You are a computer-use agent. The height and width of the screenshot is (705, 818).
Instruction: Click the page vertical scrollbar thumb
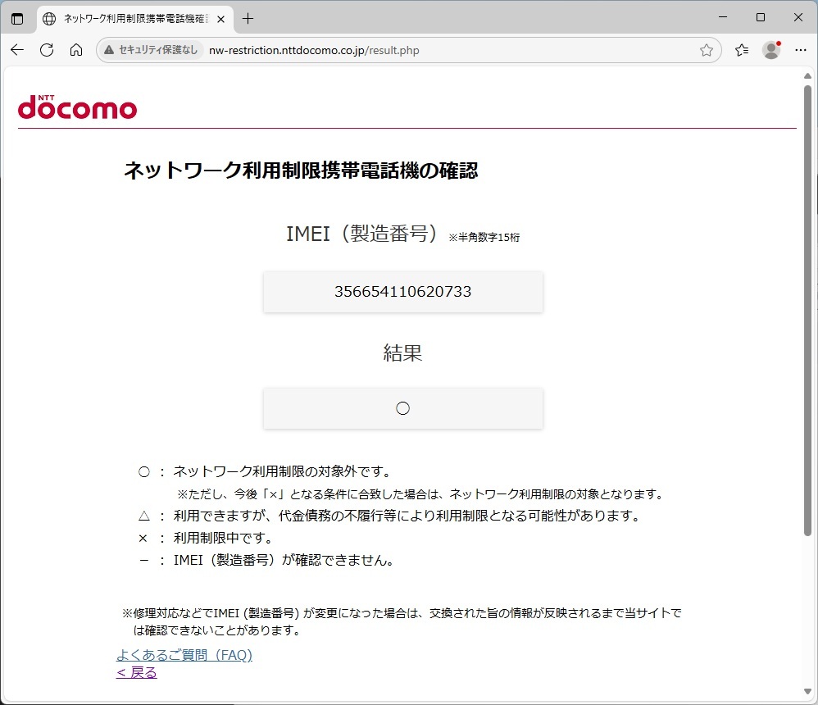click(807, 310)
